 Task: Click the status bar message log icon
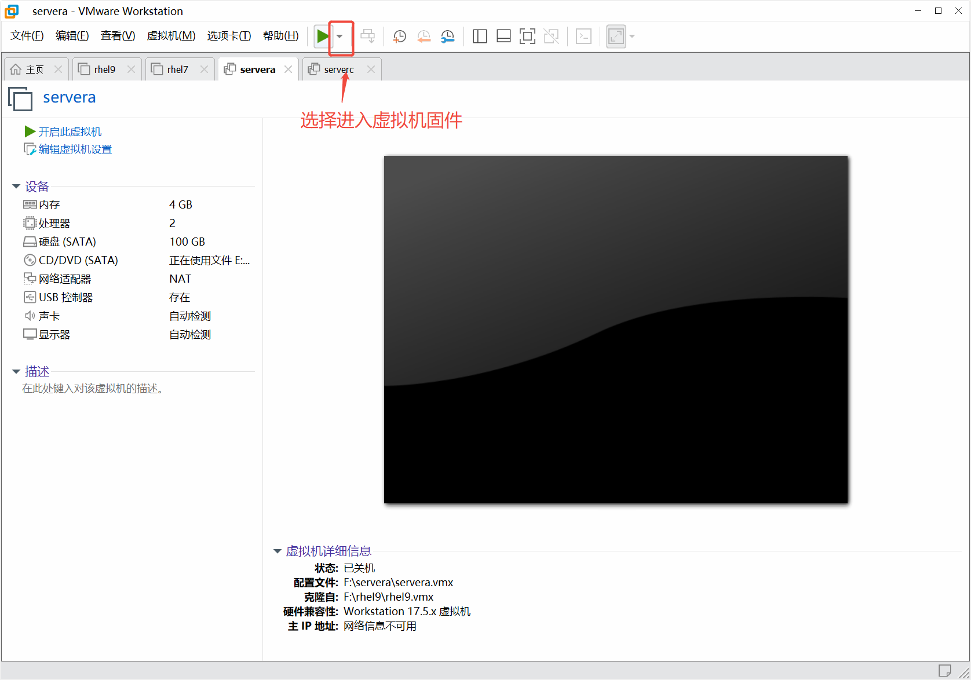tap(944, 671)
